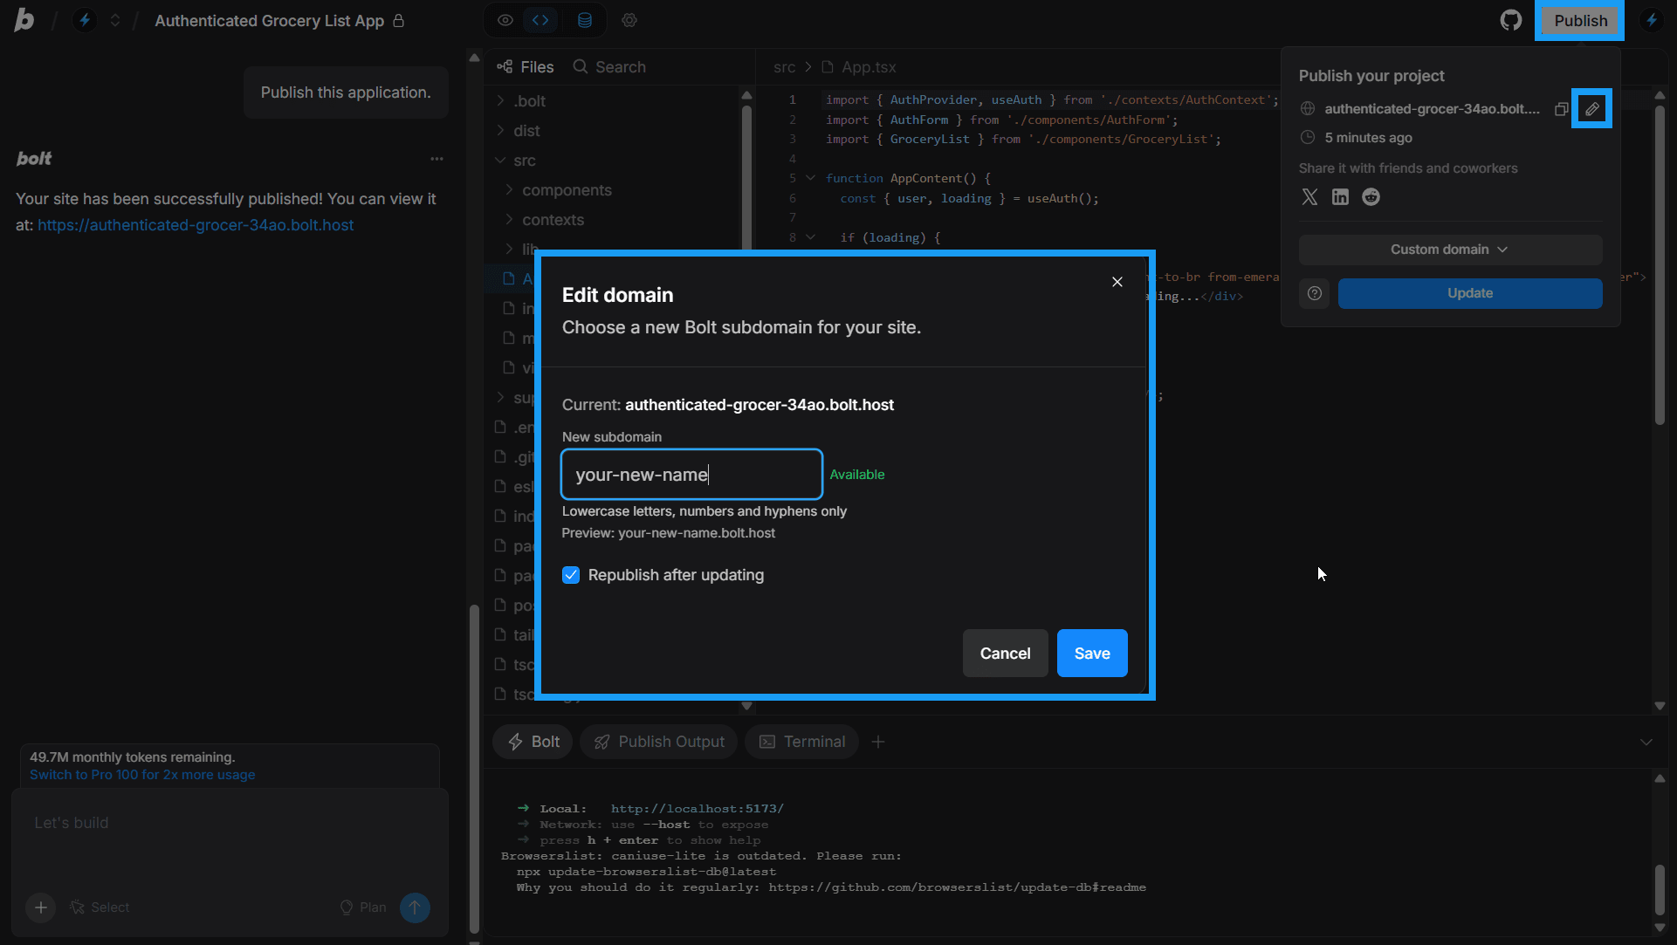Open the GitHub integration icon
Image resolution: width=1677 pixels, height=945 pixels.
(x=1511, y=19)
